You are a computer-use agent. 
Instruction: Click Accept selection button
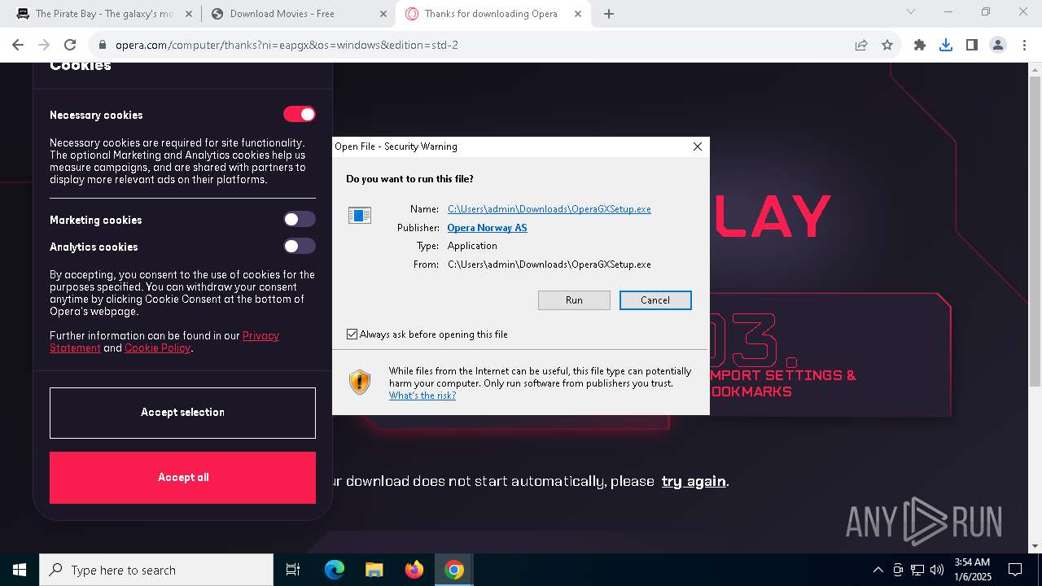[182, 413]
